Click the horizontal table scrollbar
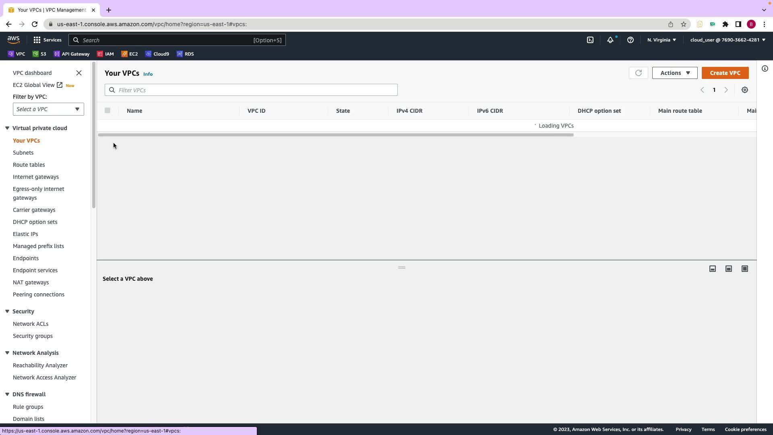 click(x=335, y=135)
